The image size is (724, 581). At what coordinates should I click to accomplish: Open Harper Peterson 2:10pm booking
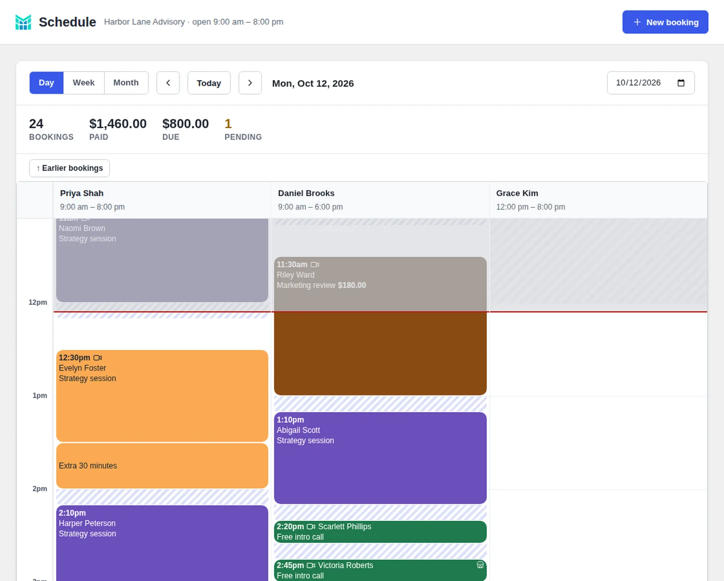[162, 543]
